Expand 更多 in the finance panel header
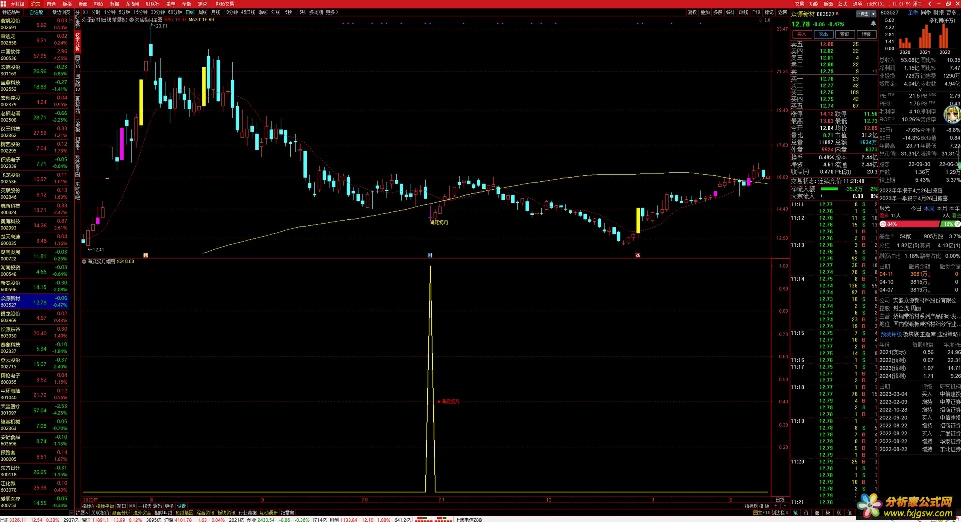The image size is (961, 522). coord(953,13)
